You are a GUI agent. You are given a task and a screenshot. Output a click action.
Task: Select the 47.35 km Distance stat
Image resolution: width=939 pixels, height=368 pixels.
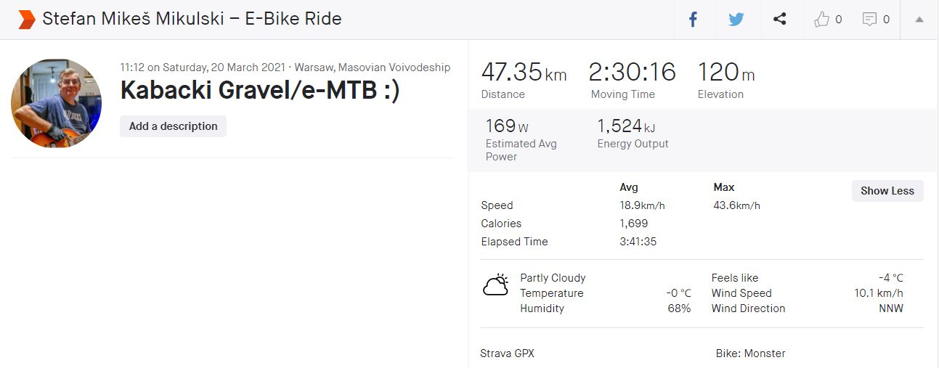click(x=524, y=73)
